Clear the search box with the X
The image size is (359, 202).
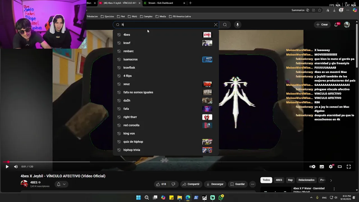(x=216, y=25)
